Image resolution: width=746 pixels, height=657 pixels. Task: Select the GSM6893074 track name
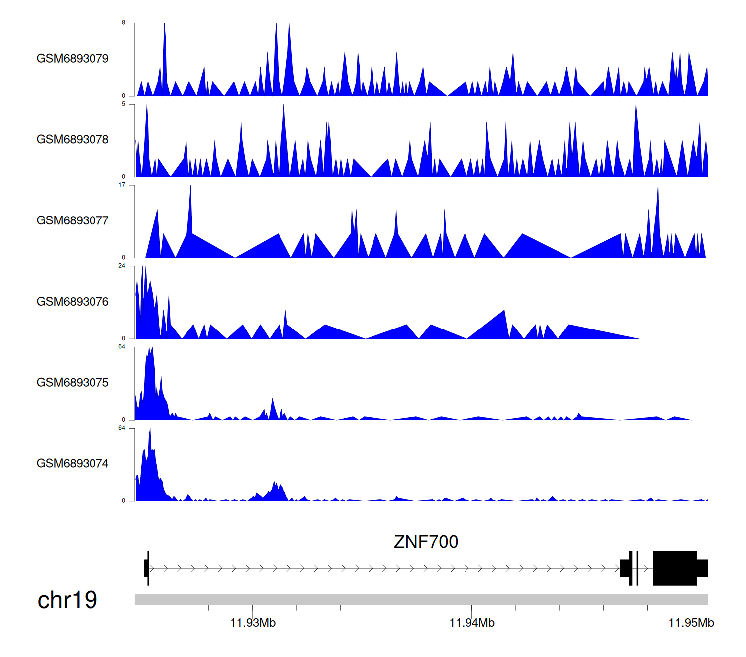[x=73, y=464]
